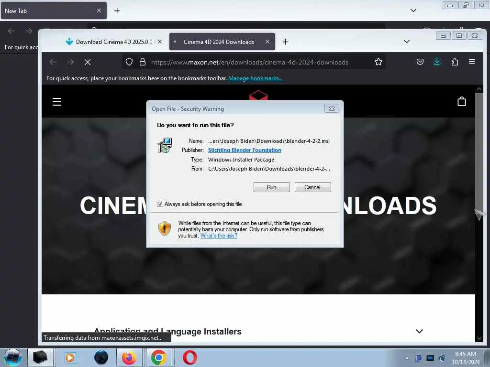Run the blender-4-2-2.msi installer
The image size is (490, 367).
[271, 187]
